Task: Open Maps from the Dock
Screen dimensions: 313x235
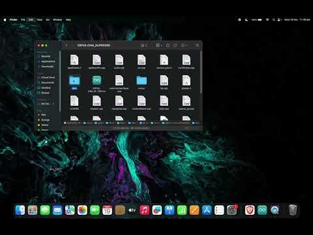Action: (70, 210)
